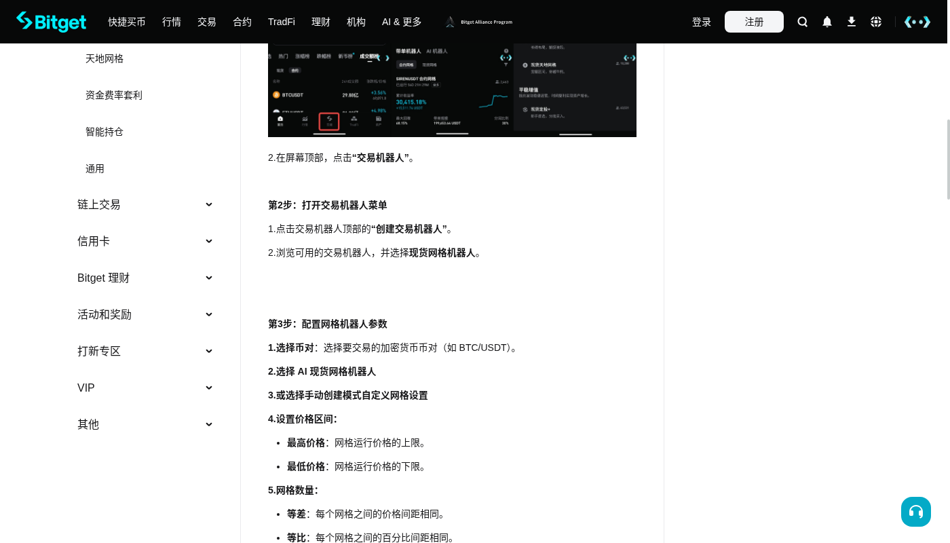Screen dimensions: 950x543
Task: Open the language globe icon
Action: pyautogui.click(x=876, y=22)
